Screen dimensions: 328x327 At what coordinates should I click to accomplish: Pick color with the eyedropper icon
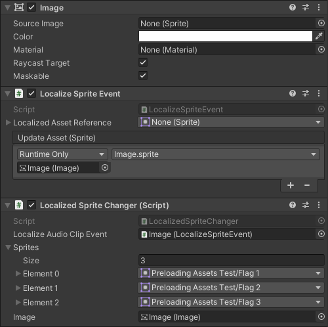(319, 36)
